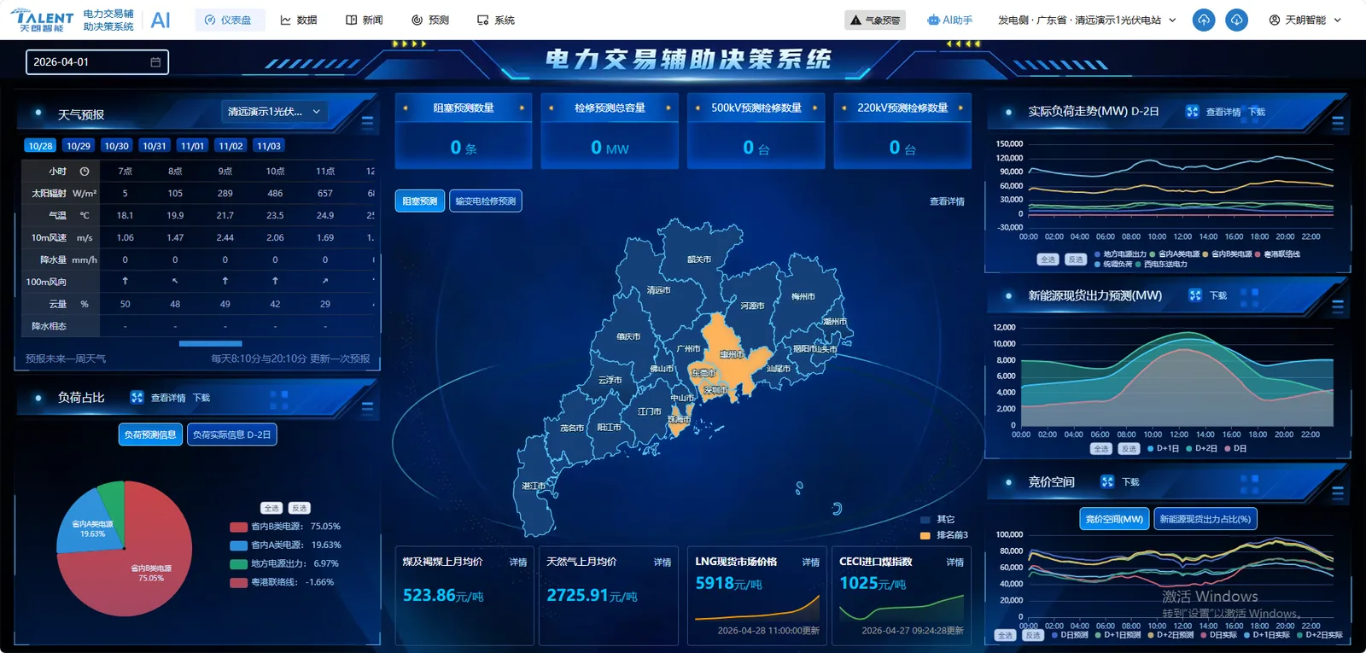Viewport: 1366px width, 653px height.
Task: Open the menu icon of 竞价空间 panel
Action: point(1338,493)
